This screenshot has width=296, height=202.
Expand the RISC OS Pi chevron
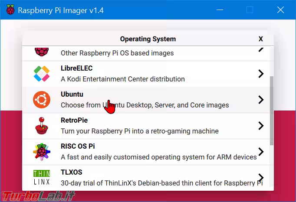260,152
